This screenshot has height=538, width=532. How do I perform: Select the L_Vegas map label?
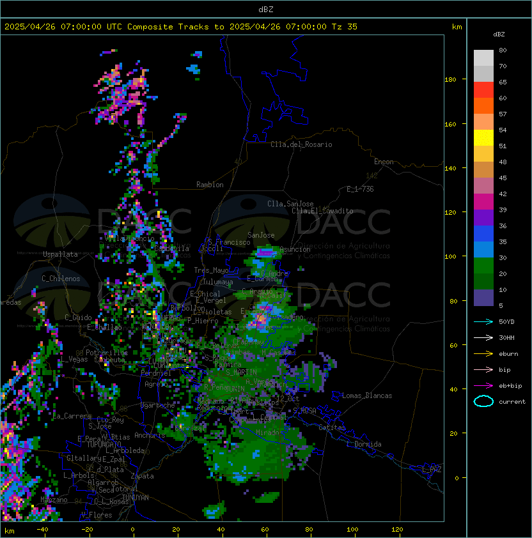click(74, 359)
